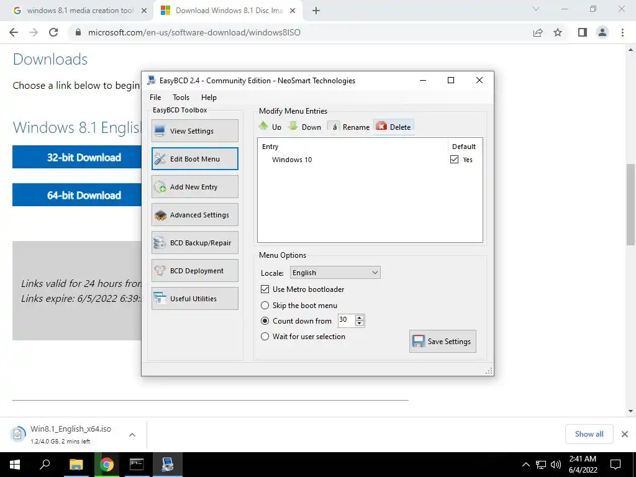Open Chrome three-dot menu
636x477 pixels.
click(622, 32)
